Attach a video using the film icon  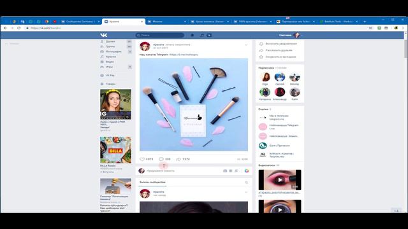pyautogui.click(x=231, y=171)
